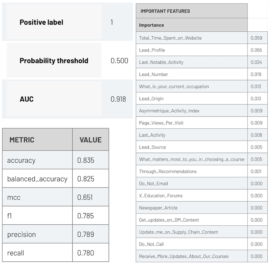Viewport: 270px width, 264px height.
Task: Click the Last_Notable_Activity row
Action: coord(202,62)
